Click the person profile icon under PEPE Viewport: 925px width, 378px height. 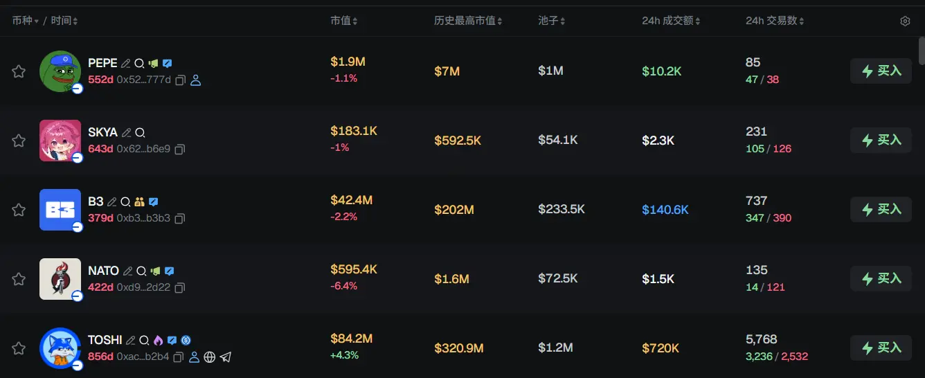tap(195, 80)
